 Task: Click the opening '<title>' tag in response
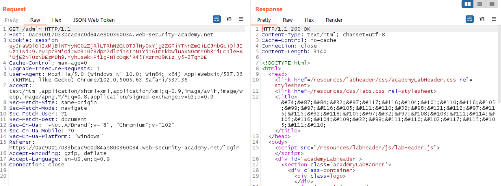tap(286, 97)
